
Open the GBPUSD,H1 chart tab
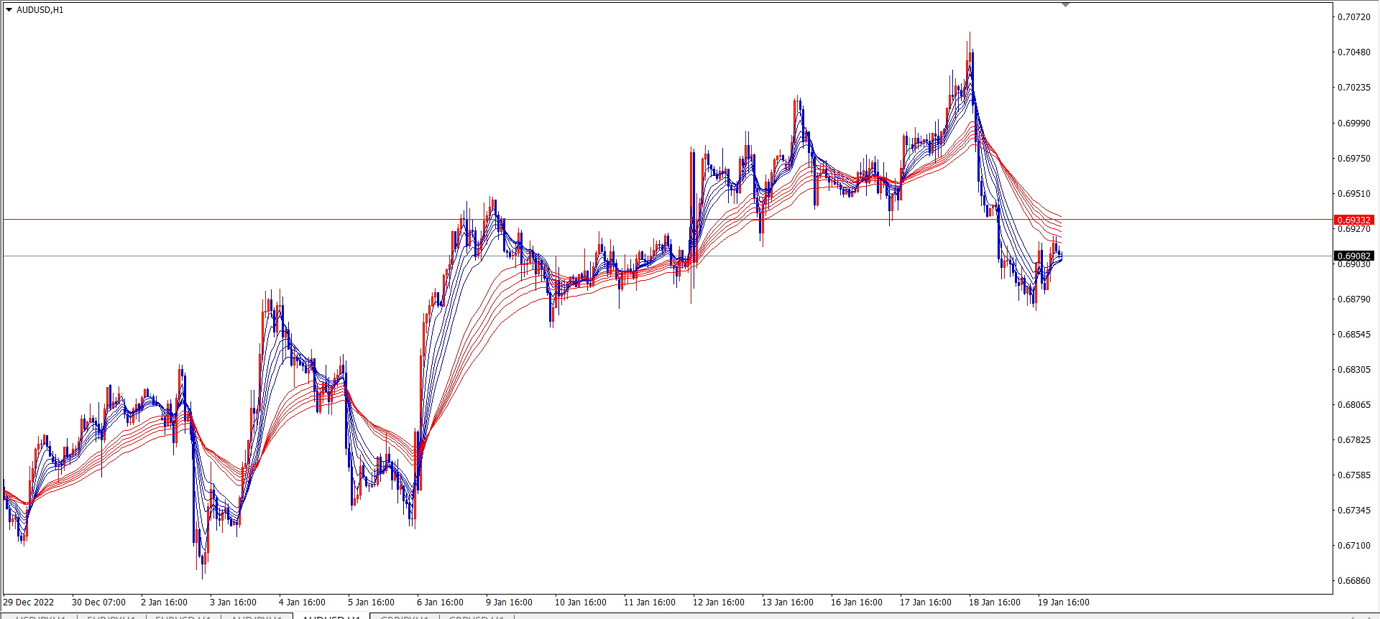(x=474, y=617)
